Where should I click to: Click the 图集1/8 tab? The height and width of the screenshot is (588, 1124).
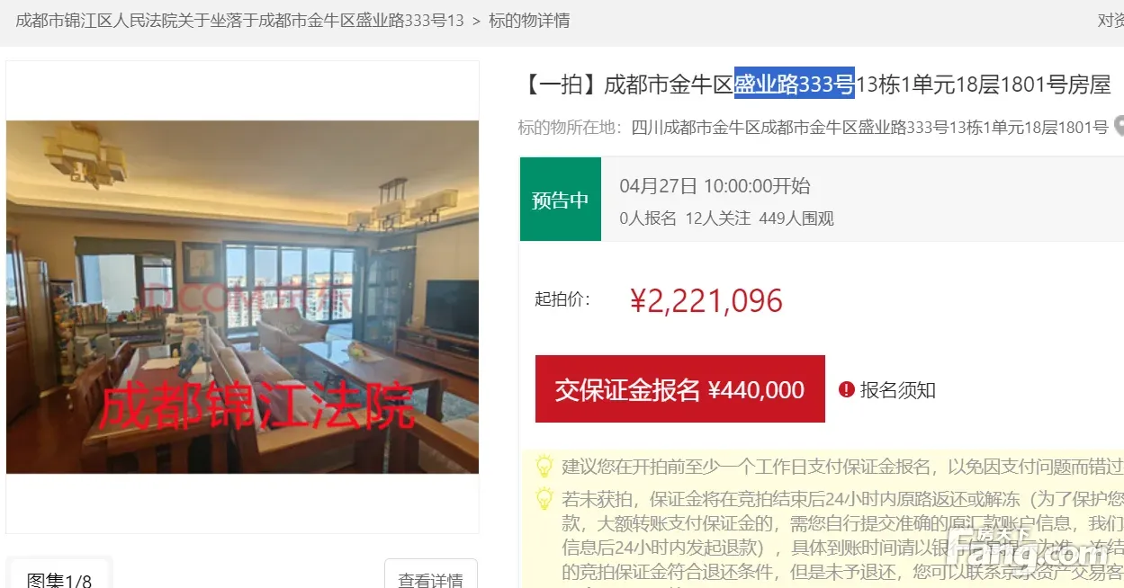click(59, 577)
